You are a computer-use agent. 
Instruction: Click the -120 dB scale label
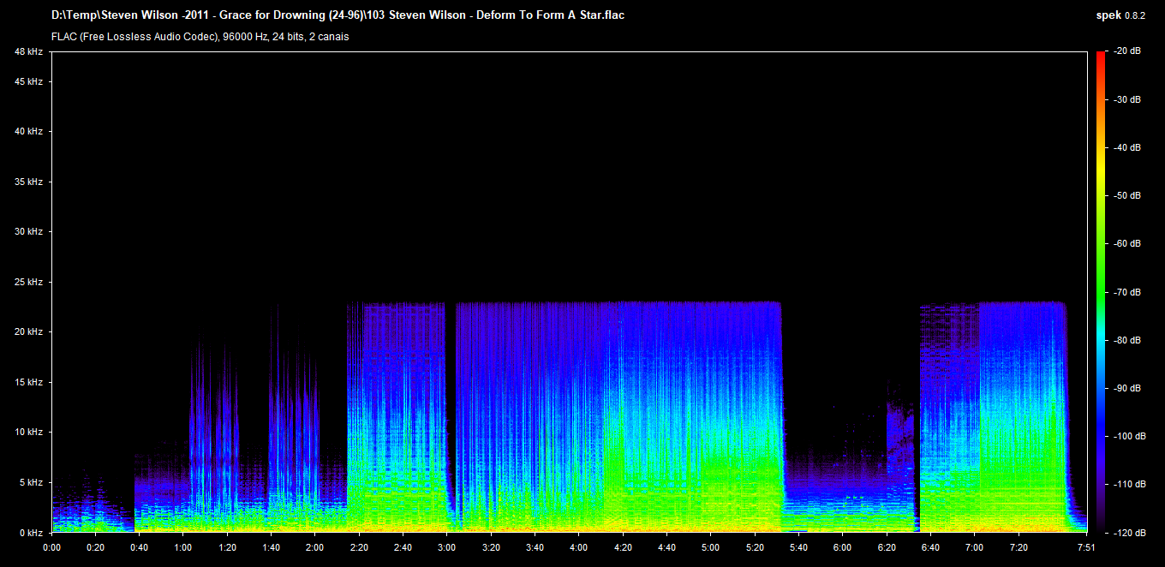tap(1126, 532)
